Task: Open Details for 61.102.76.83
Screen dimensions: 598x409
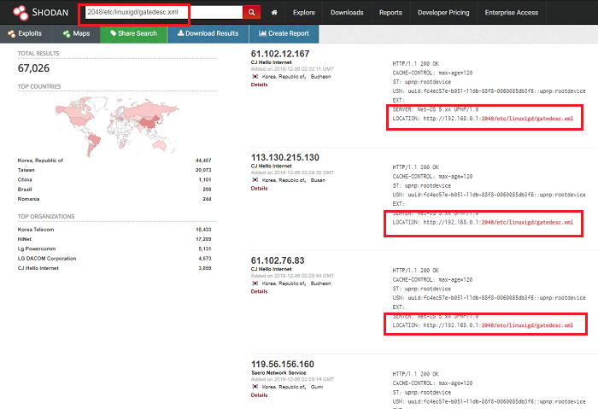Action: 259,292
